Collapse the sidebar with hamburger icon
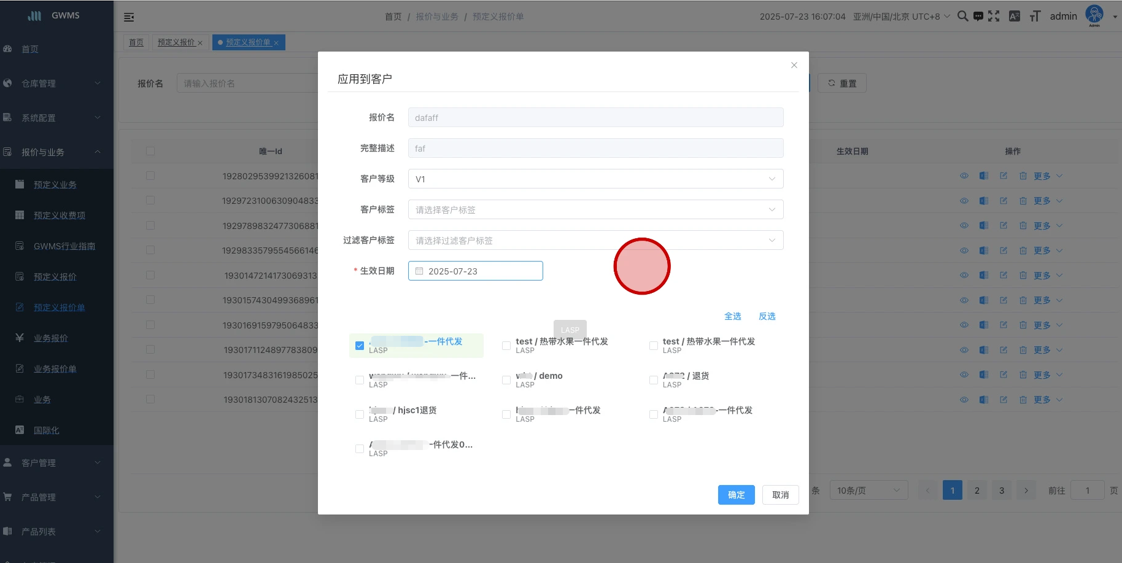This screenshot has width=1122, height=563. click(x=129, y=17)
